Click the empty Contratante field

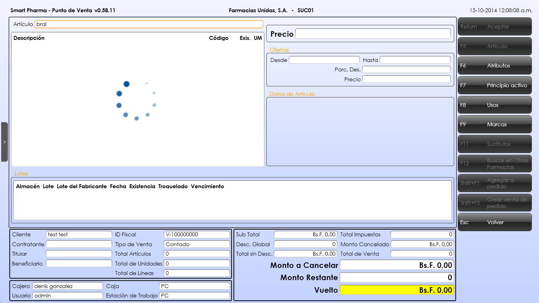[79, 244]
